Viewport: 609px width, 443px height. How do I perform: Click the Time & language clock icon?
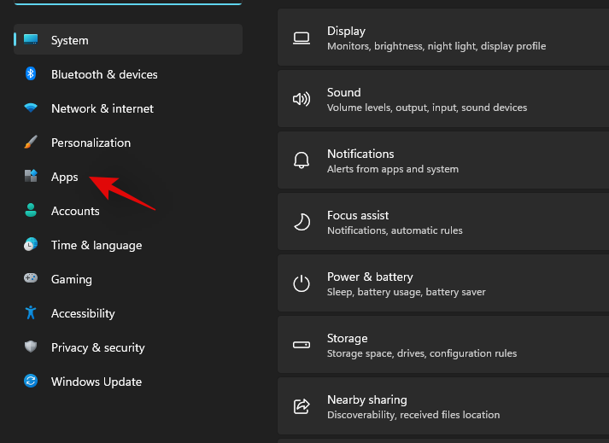pos(31,245)
